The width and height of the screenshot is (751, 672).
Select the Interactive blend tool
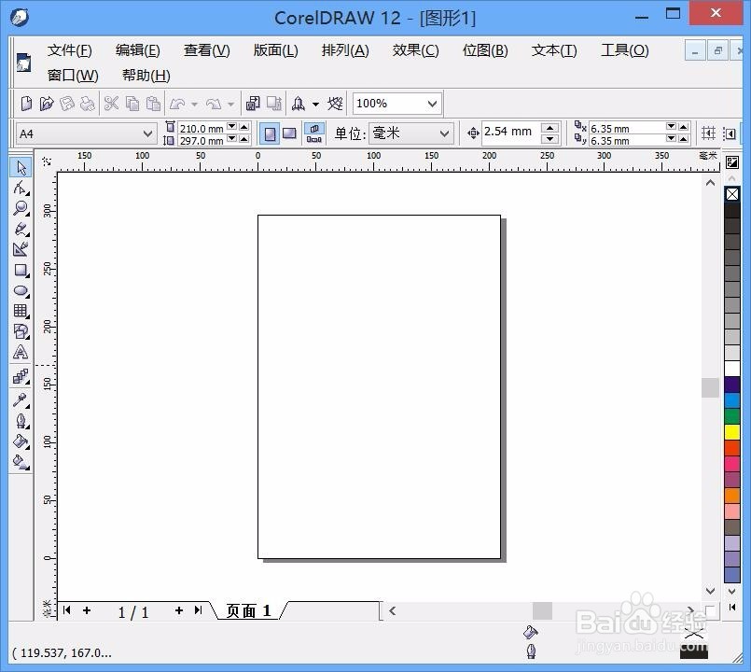click(21, 377)
